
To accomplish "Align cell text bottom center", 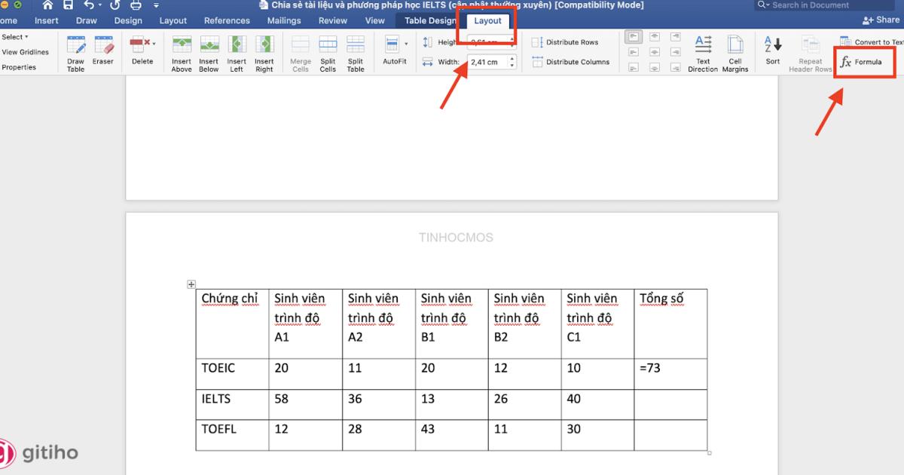I will (655, 67).
